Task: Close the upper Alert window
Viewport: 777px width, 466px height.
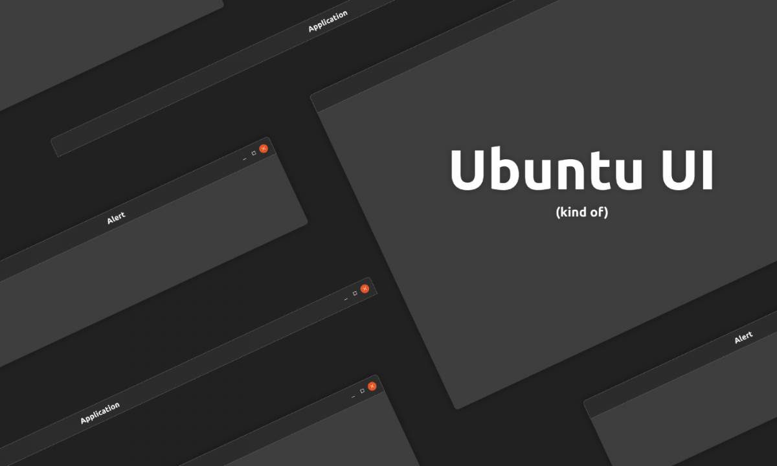Action: click(263, 148)
